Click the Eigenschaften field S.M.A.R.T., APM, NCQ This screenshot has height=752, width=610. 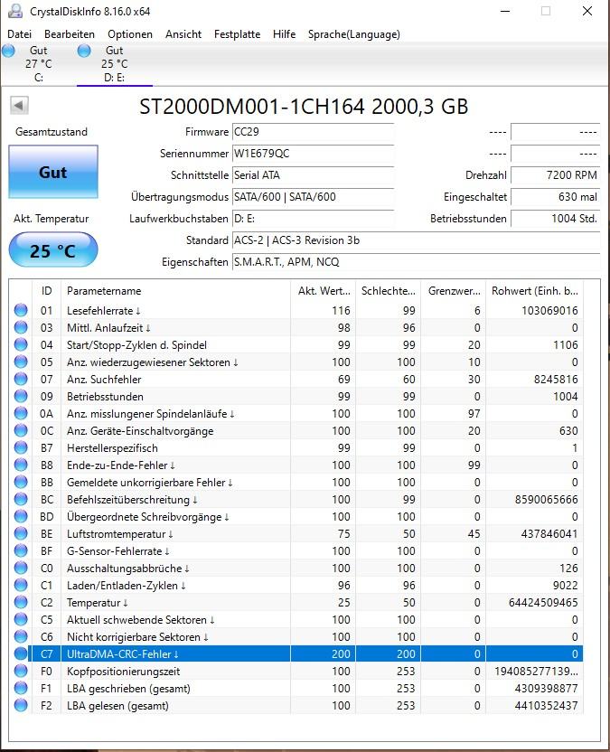416,262
